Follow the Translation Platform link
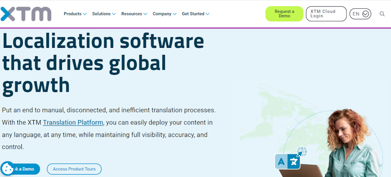The height and width of the screenshot is (177, 391). (73, 123)
